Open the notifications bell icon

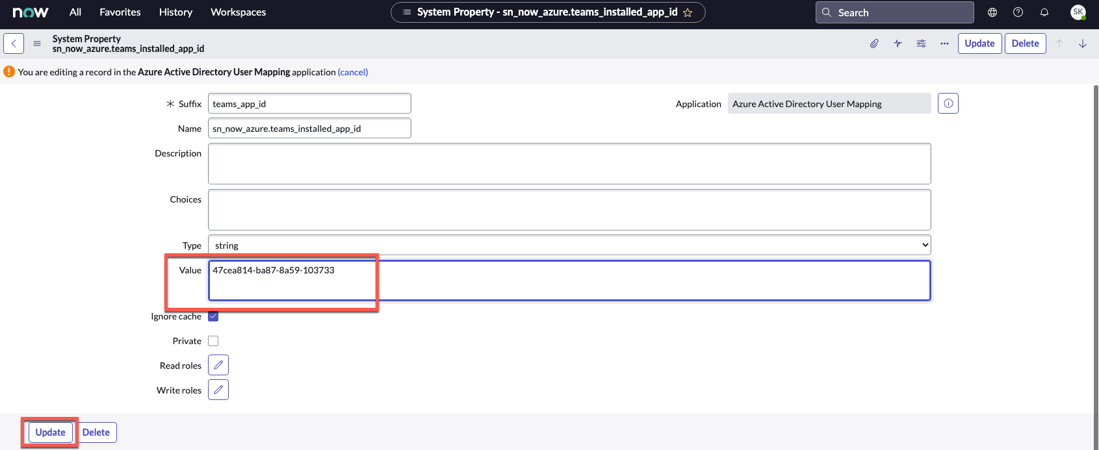(1044, 12)
